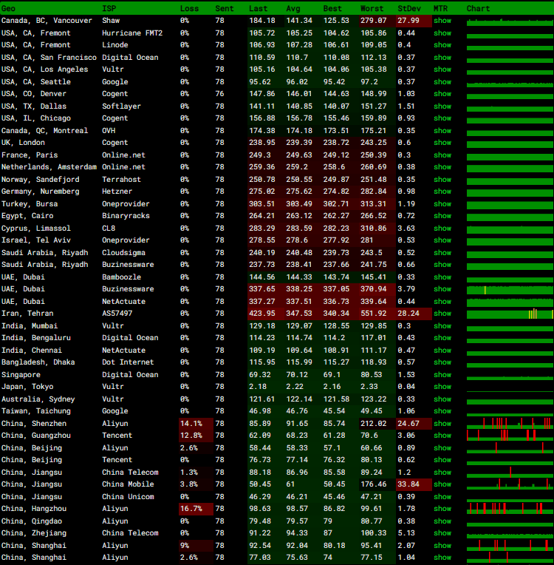Click the 370.94 worst value for Dubai
The width and height of the screenshot is (554, 565).
(374, 289)
